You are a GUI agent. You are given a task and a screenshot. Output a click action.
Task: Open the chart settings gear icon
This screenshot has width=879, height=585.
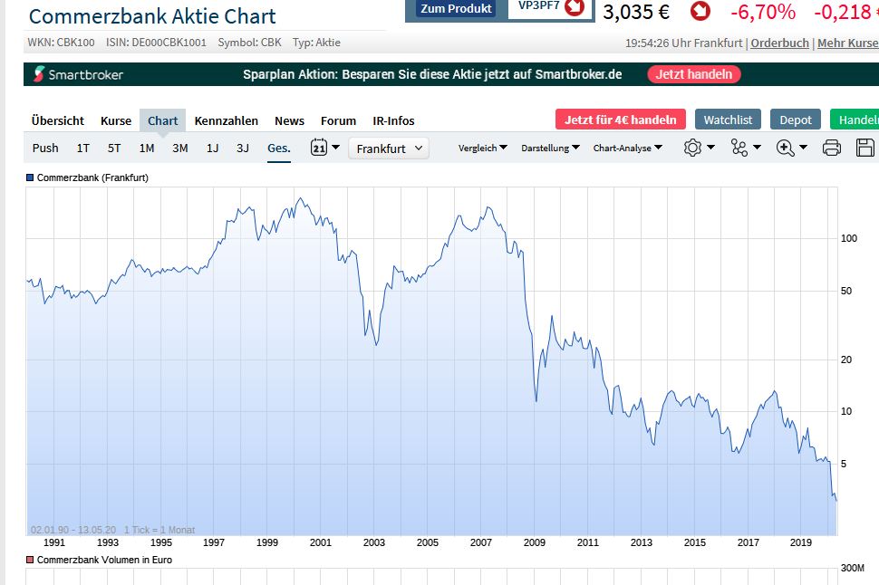(692, 147)
